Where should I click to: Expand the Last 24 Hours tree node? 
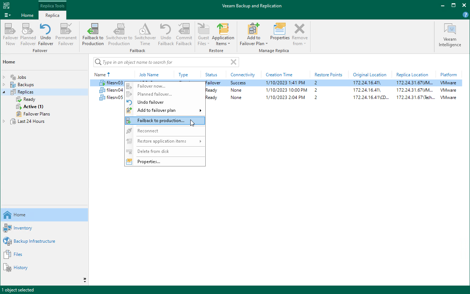click(x=4, y=121)
